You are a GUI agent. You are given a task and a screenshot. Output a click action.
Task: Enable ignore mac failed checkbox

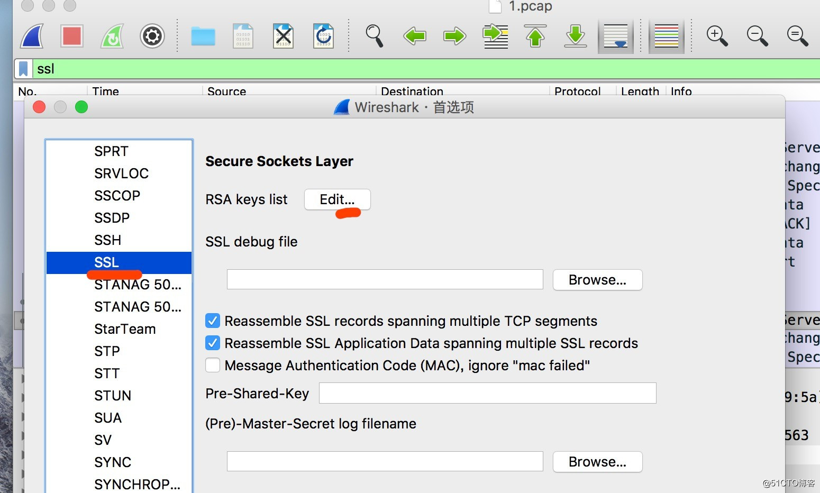tap(213, 365)
